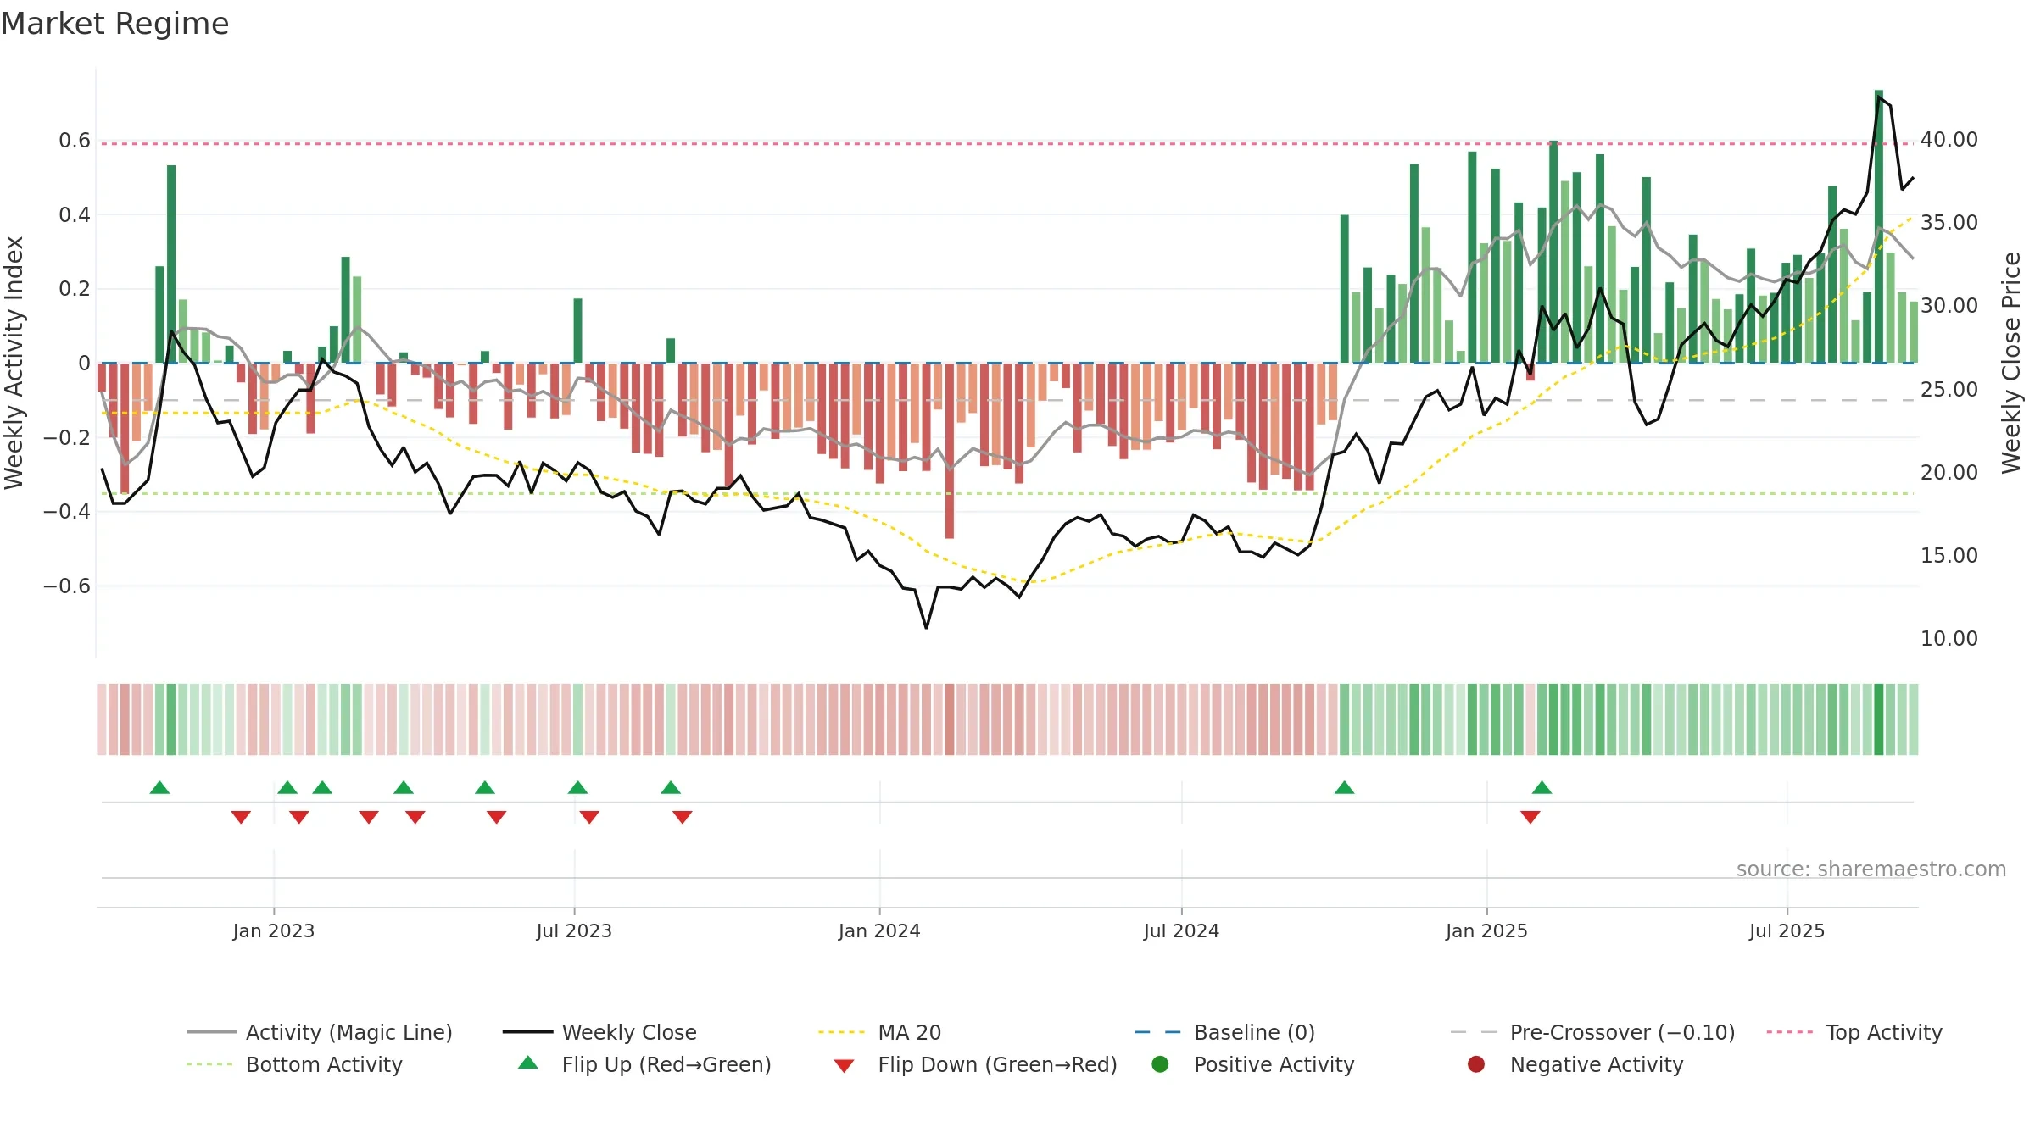Click the pink dotted Top Activity legend swatch

[x=1789, y=1032]
